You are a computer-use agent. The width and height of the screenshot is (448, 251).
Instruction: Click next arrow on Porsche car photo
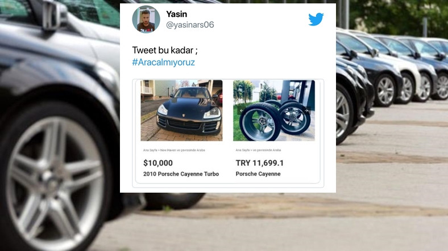point(214,110)
